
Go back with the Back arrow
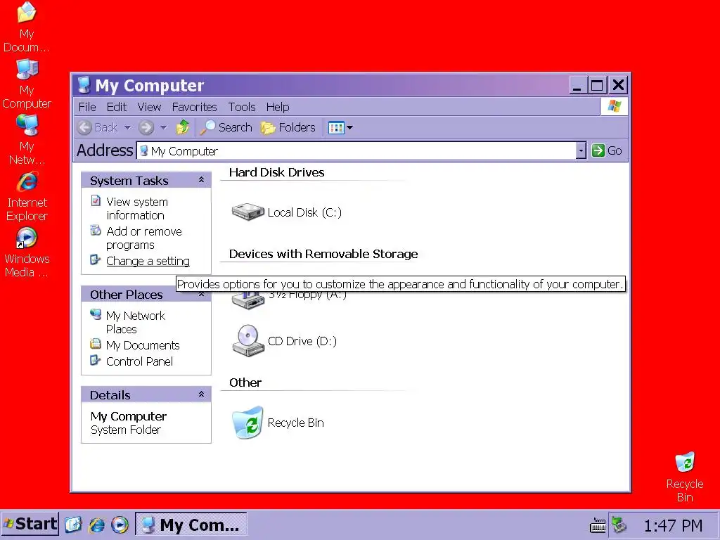tap(97, 127)
